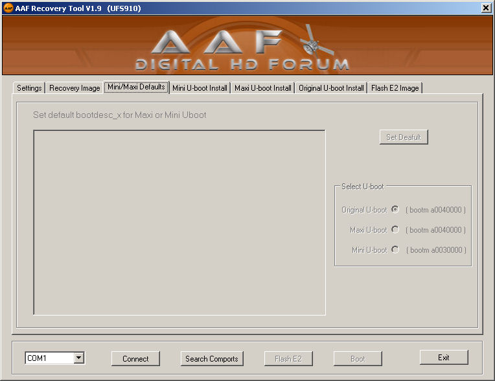Pick the Mini U-boot radio option
Screen dimensions: 495x381
pos(395,249)
